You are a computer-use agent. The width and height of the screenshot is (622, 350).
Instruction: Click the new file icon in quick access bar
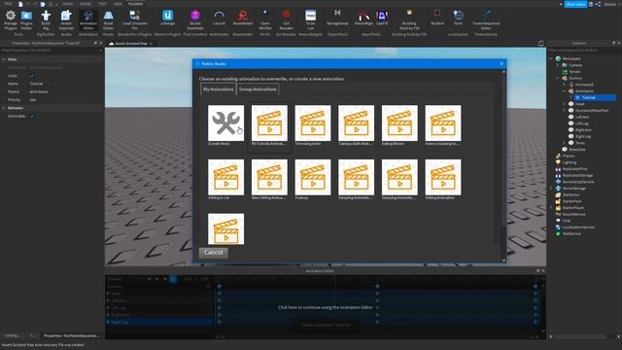[x=20, y=4]
